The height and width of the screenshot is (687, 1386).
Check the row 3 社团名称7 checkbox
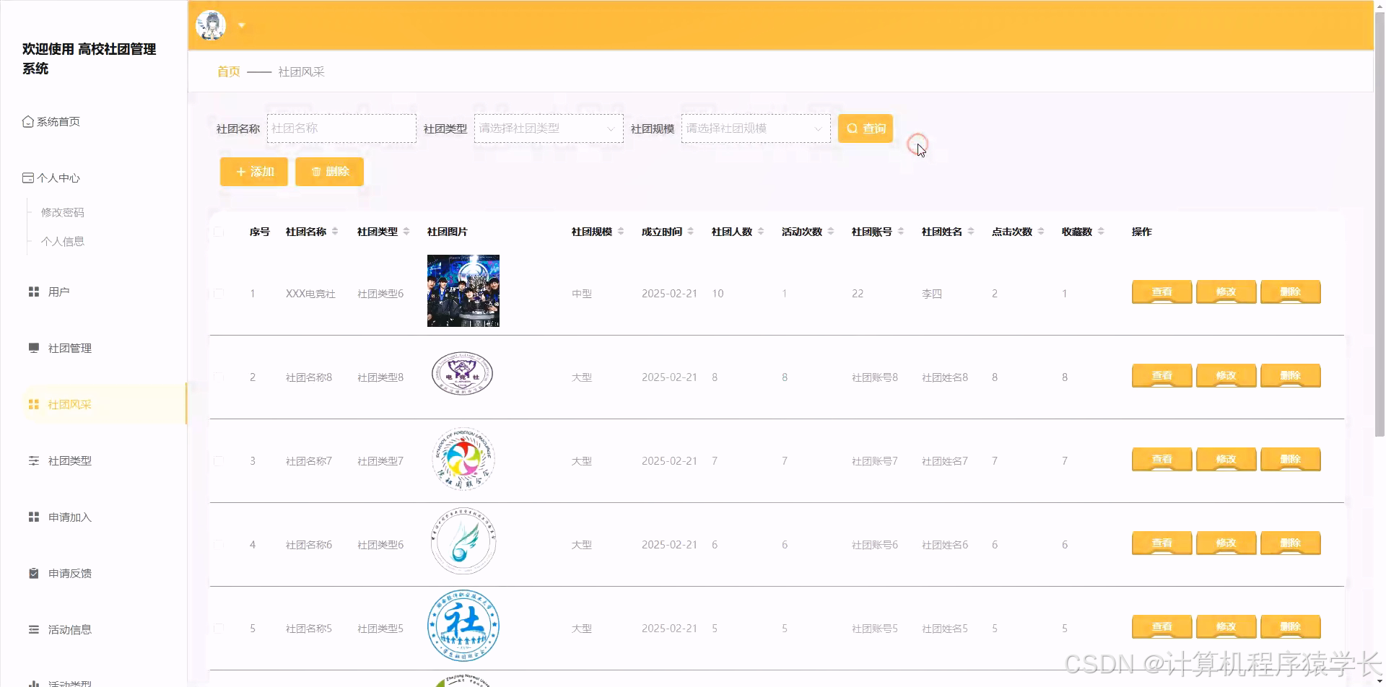click(x=219, y=461)
